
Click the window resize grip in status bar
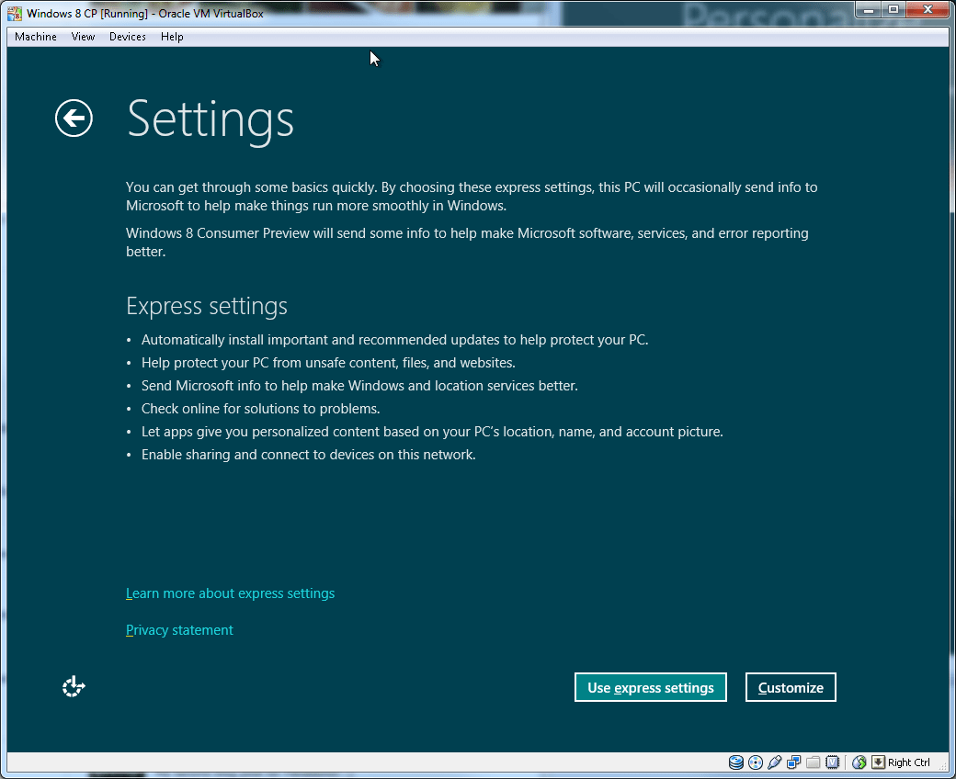[x=943, y=765]
